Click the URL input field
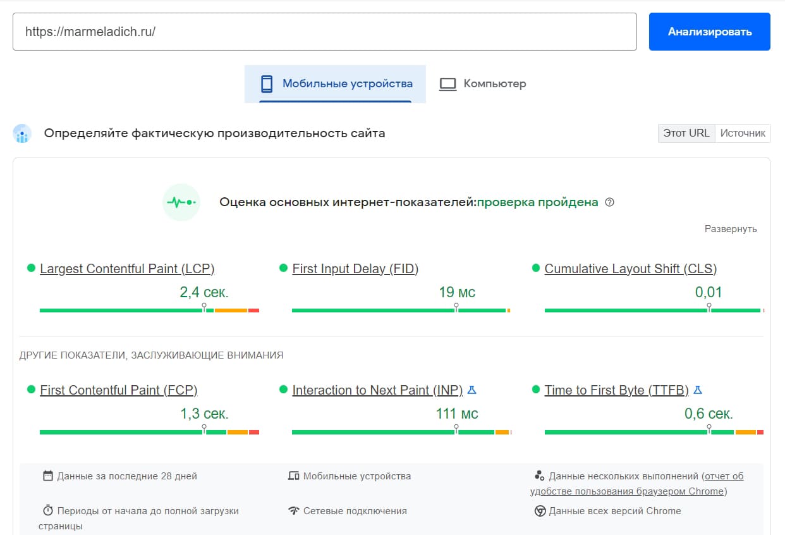 pos(324,32)
